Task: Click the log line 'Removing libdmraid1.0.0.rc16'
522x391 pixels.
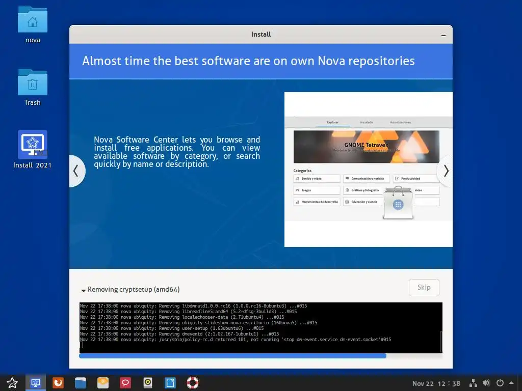Action: click(193, 305)
